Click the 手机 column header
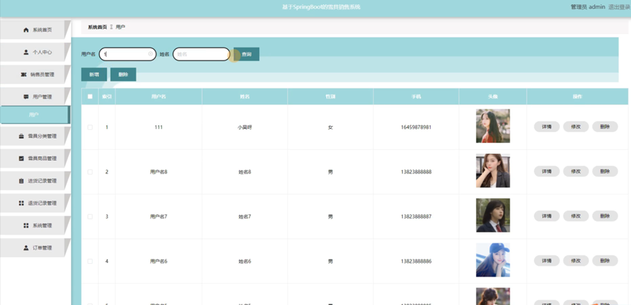This screenshot has width=631, height=305. (x=416, y=97)
